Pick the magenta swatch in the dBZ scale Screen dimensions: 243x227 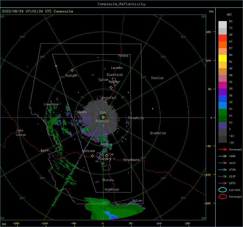(222, 85)
